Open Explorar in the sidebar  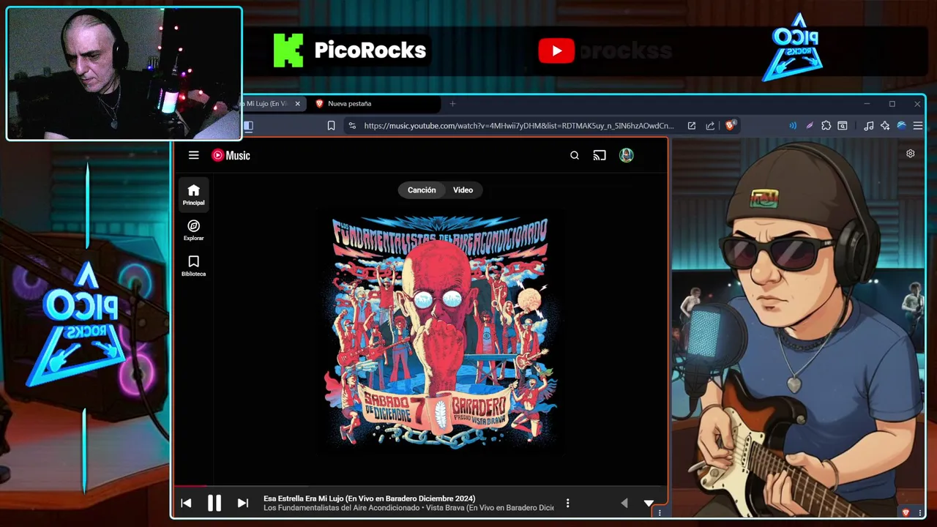coord(193,231)
